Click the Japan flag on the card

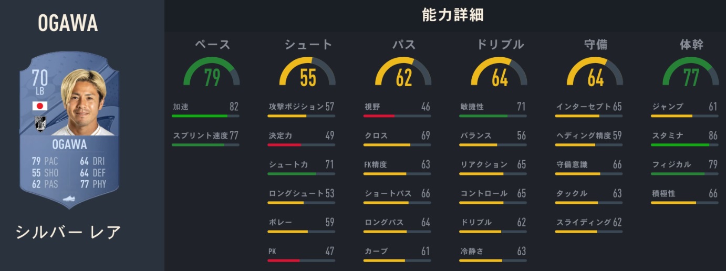coord(40,106)
